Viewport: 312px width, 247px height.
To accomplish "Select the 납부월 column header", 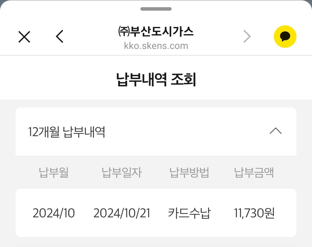I will click(x=54, y=173).
